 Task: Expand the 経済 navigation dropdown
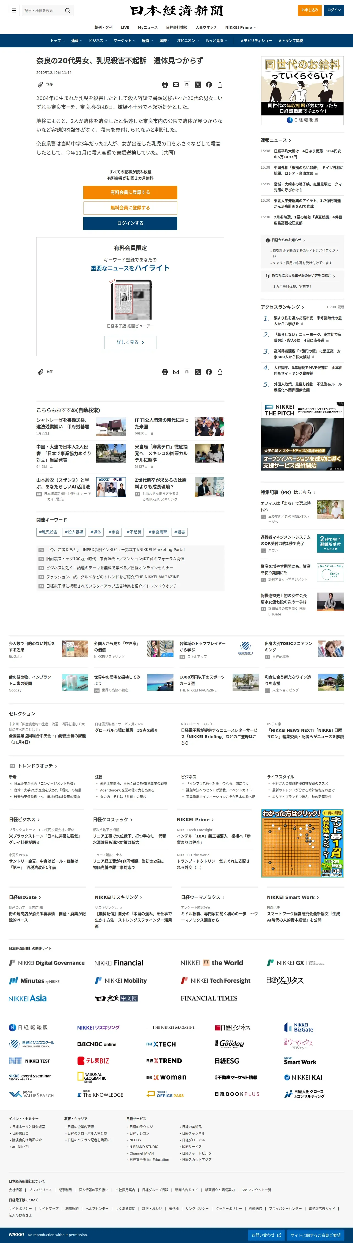click(147, 40)
